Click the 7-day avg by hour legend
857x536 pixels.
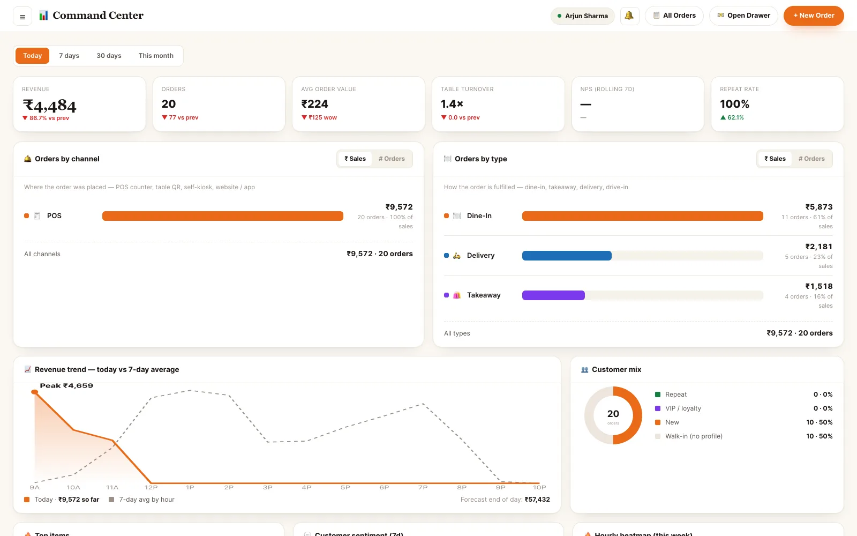(x=141, y=500)
